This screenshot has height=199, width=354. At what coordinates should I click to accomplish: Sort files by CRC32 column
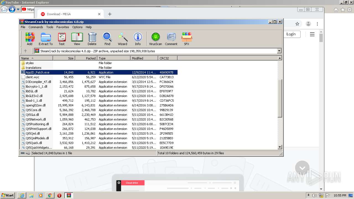point(168,58)
